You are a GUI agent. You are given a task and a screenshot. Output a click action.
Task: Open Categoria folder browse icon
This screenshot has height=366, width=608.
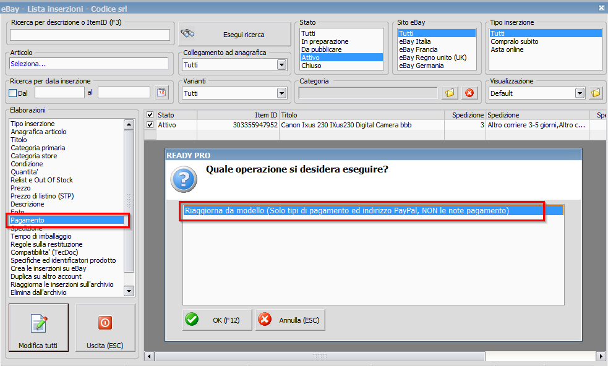(450, 93)
